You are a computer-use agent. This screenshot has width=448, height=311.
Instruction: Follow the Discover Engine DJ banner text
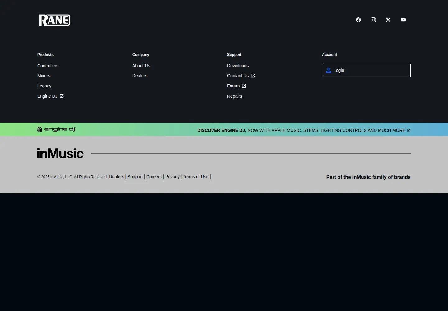click(x=304, y=130)
